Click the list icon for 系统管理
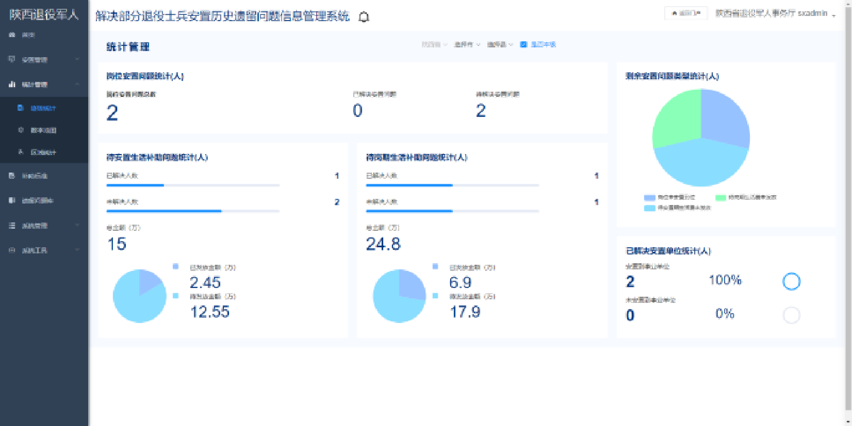Viewport: 852px width, 426px height. pos(12,225)
